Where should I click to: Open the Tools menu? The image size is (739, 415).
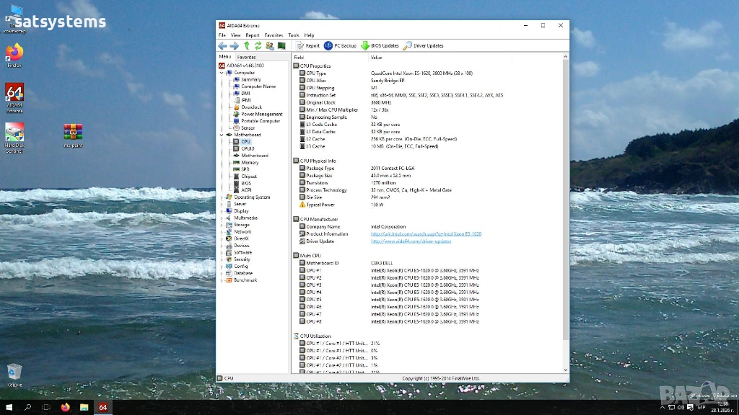[x=293, y=35]
